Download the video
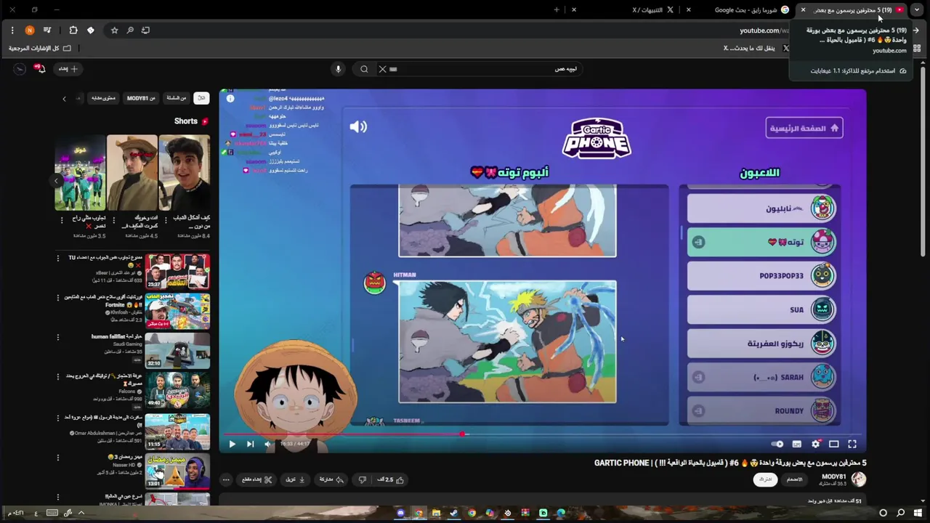 coord(295,479)
